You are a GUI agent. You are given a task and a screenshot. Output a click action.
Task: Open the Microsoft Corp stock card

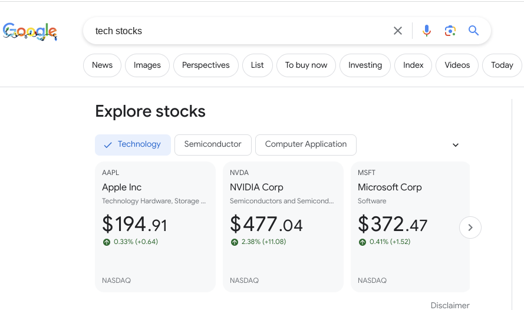(410, 227)
